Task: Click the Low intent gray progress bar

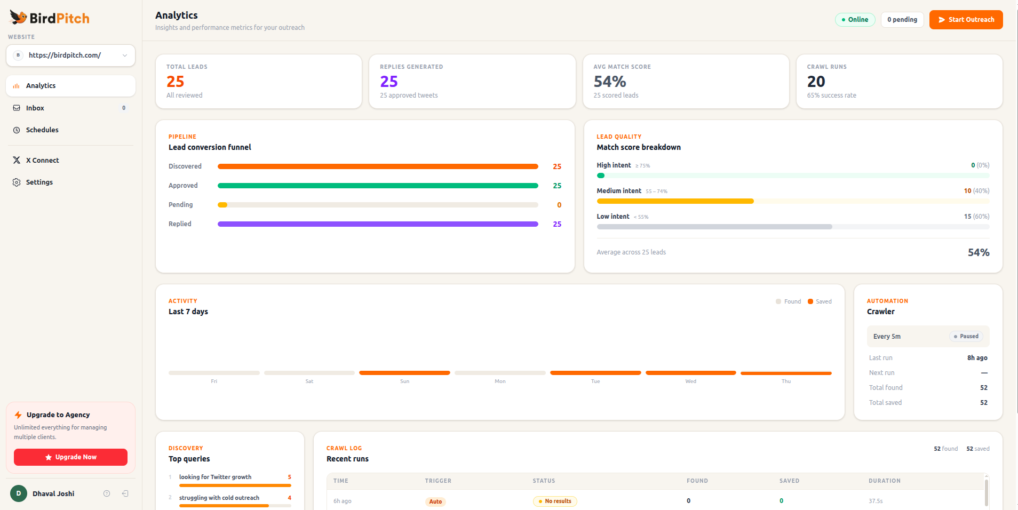Action: (x=714, y=227)
